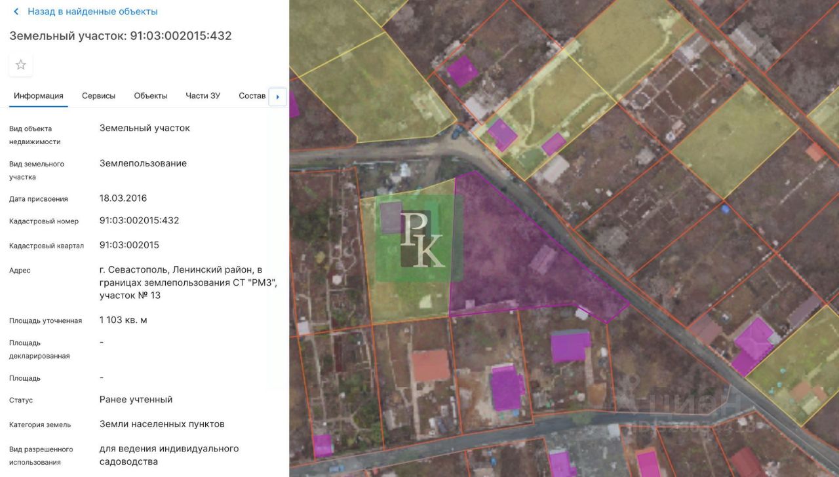Open the 'Назад в найденные объекты' link
Viewport: 839px width, 477px height.
click(x=92, y=12)
